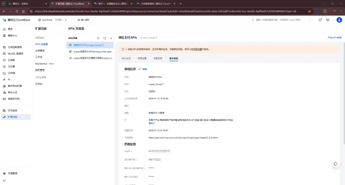
Task: Collapse sidebar using bottom-left icon
Action: [x=4, y=181]
